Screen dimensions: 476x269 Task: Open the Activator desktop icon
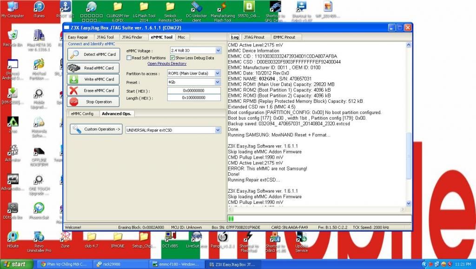[13, 154]
